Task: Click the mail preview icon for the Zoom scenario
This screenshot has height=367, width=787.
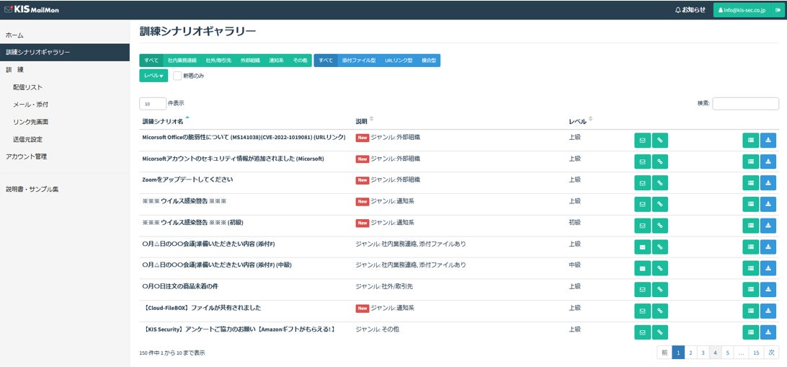Action: (642, 183)
